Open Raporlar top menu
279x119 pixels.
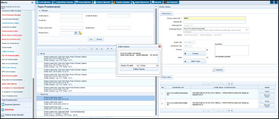pos(157,2)
